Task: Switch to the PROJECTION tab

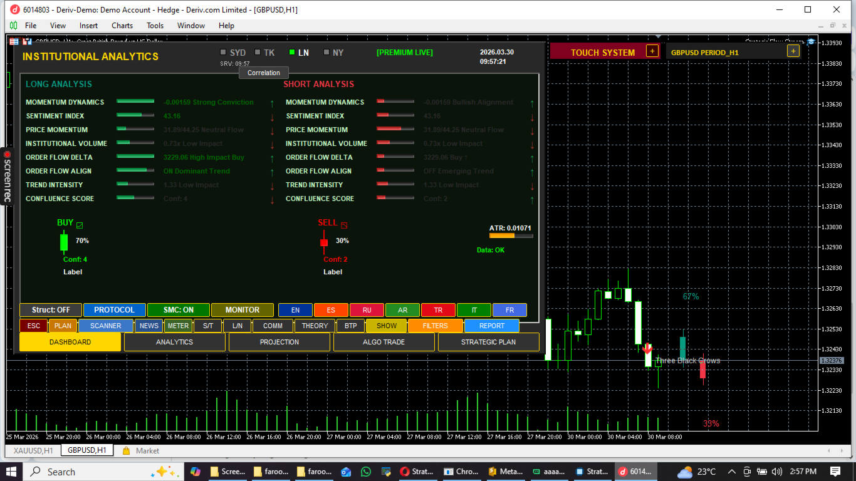Action: 279,342
